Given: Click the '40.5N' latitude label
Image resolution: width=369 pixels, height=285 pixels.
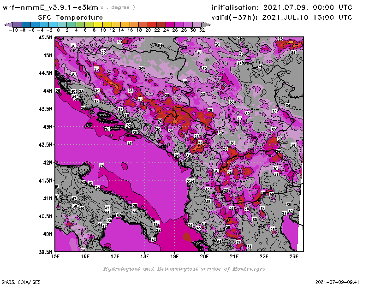Looking at the screenshot, I should tap(45, 216).
